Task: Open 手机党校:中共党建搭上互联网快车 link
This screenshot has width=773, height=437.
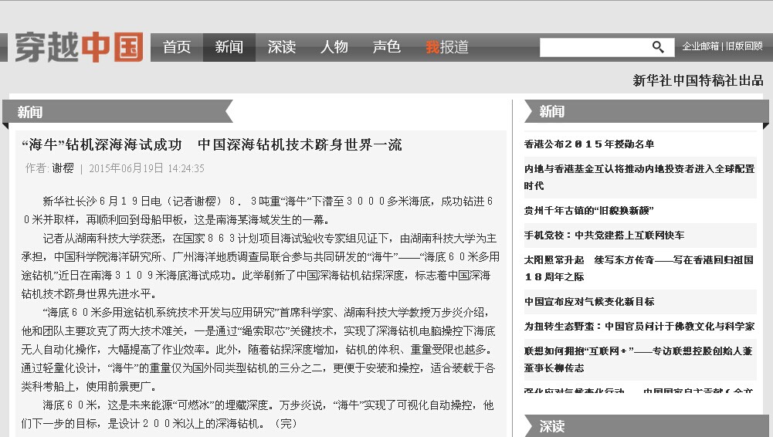Action: coord(604,235)
